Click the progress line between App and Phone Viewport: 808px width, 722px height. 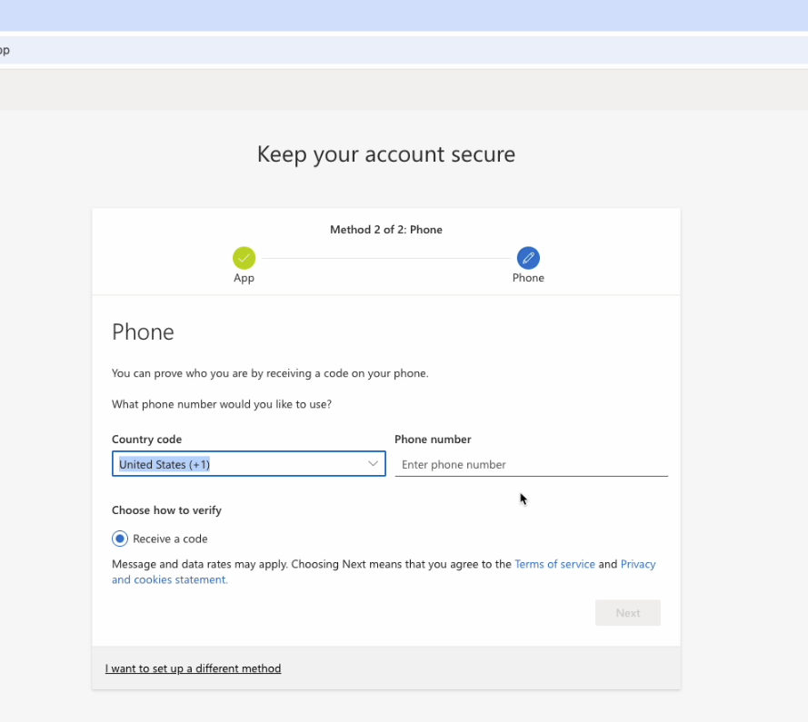point(385,257)
